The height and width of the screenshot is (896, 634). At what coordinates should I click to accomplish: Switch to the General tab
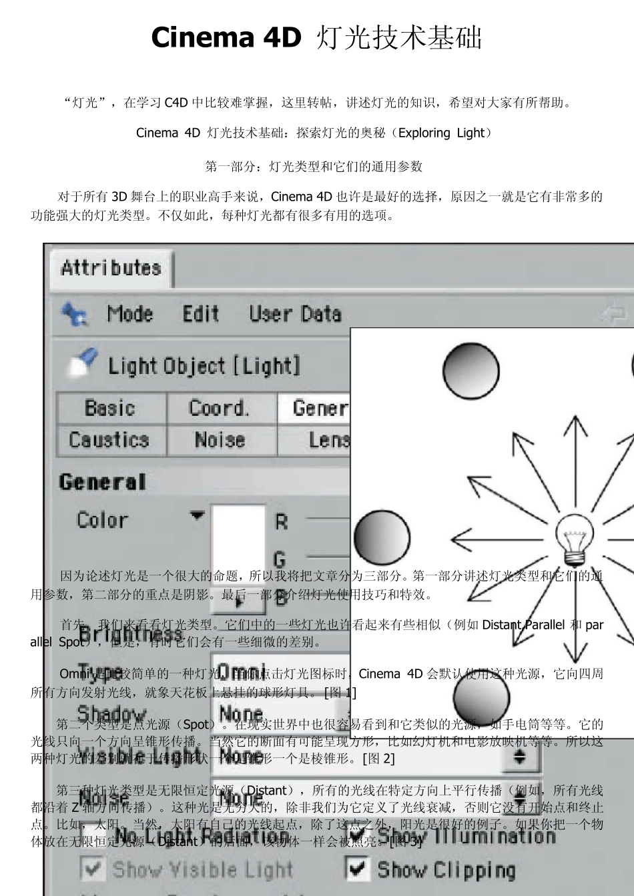pyautogui.click(x=314, y=408)
